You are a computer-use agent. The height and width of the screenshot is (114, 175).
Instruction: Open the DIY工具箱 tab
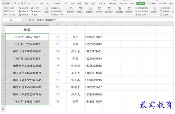152,3
